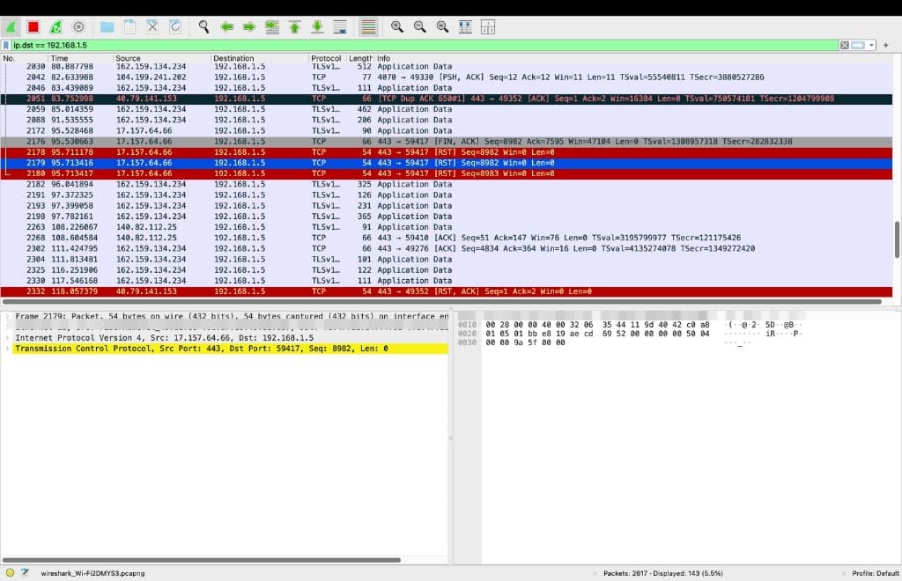The image size is (902, 581).
Task: Click the packet list horizontal scrollbar
Action: pyautogui.click(x=442, y=301)
